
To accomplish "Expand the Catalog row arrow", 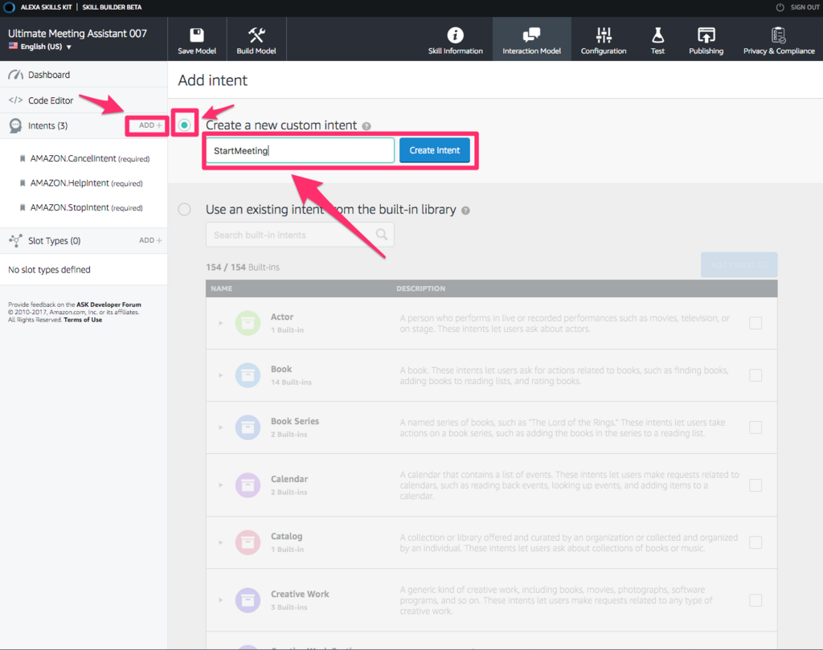I will coord(220,542).
